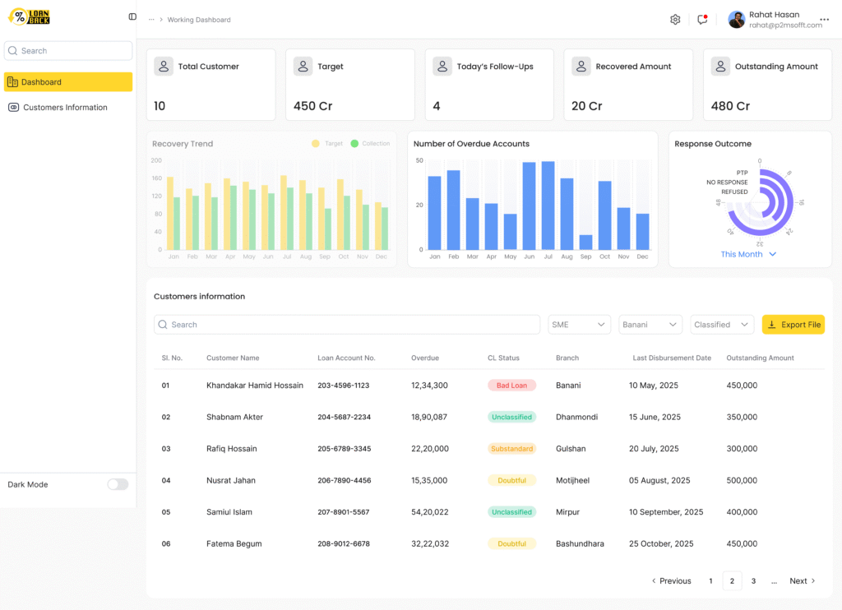The width and height of the screenshot is (842, 610).
Task: Open the three-dot menu beside profile
Action: pos(824,20)
